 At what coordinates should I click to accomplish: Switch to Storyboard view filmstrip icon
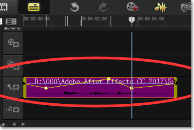pos(4,7)
